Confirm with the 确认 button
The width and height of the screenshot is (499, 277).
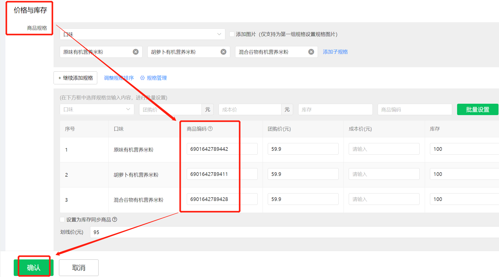point(34,268)
